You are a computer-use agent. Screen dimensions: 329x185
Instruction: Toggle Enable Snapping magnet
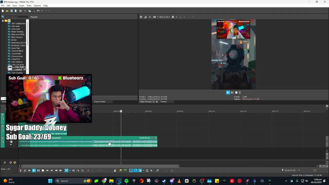click(x=131, y=170)
